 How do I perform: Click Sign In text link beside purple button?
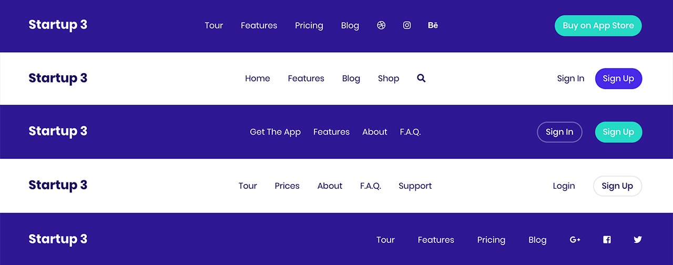coord(570,78)
